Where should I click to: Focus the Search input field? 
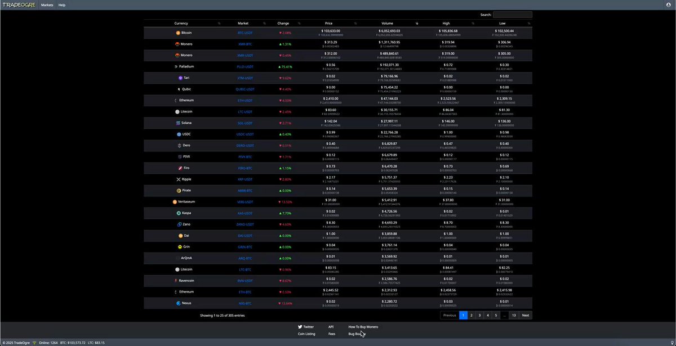point(513,15)
